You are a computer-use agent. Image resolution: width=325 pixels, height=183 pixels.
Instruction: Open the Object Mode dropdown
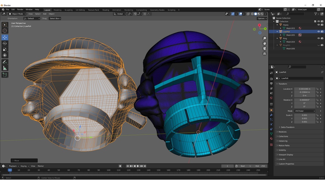tap(17, 14)
